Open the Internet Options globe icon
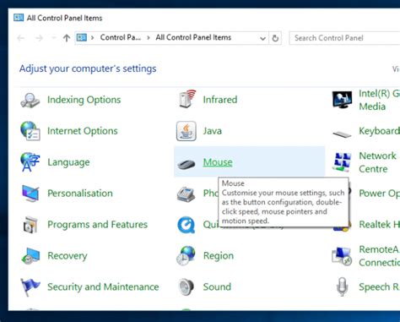The image size is (400, 322). point(30,131)
